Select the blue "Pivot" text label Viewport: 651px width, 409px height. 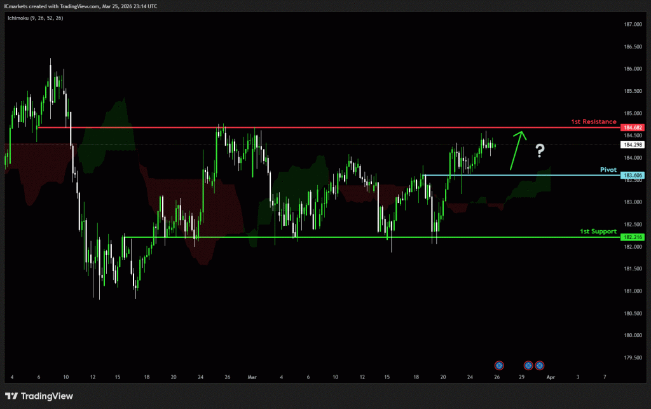(609, 170)
